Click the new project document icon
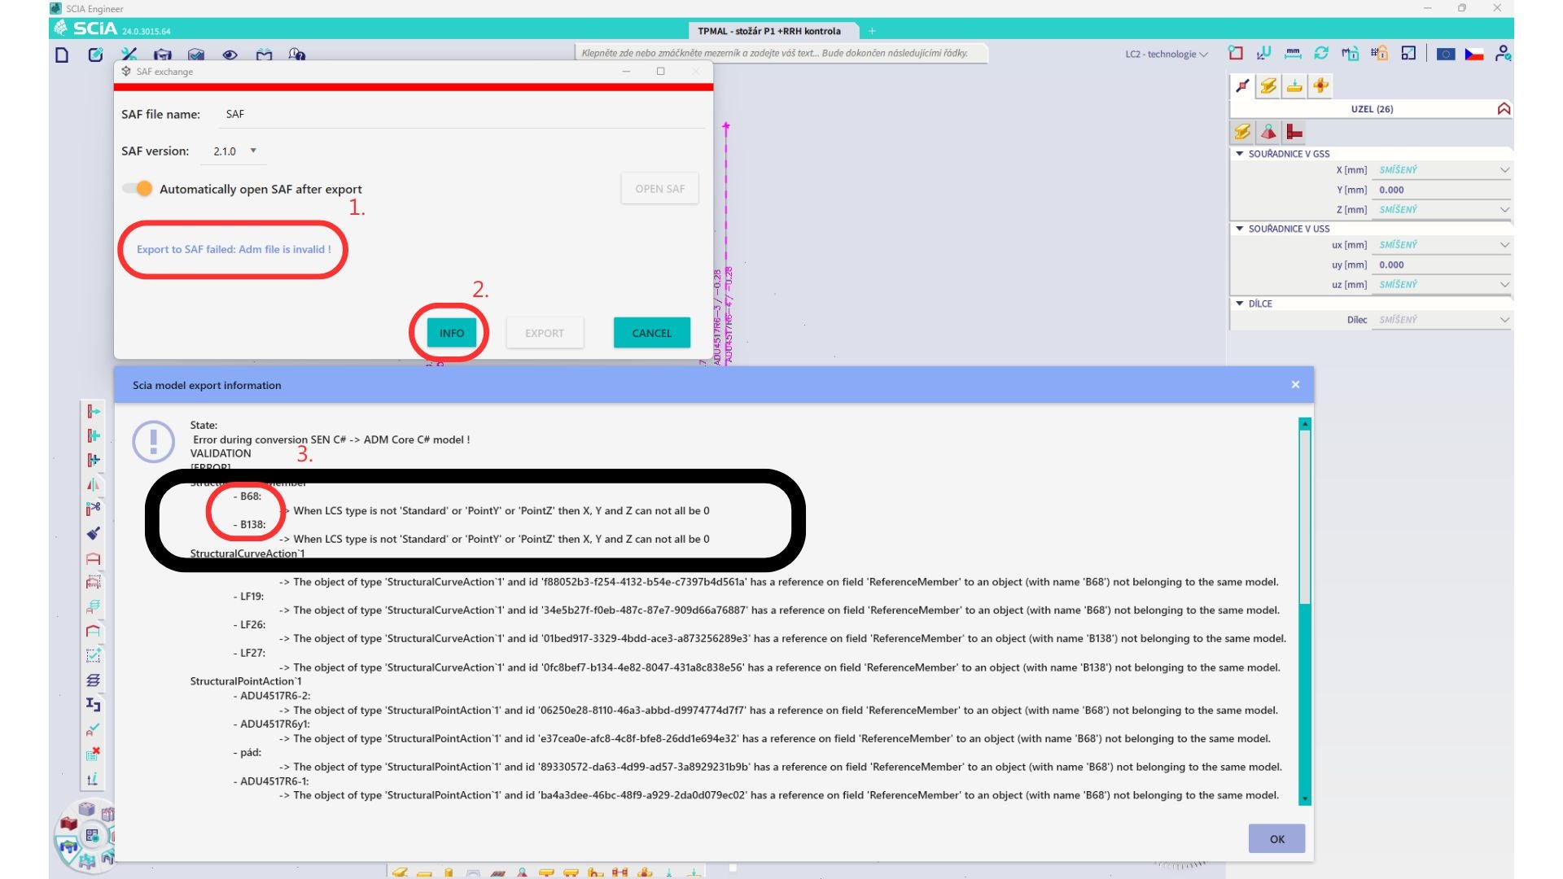Viewport: 1563px width, 879px height. click(x=62, y=55)
